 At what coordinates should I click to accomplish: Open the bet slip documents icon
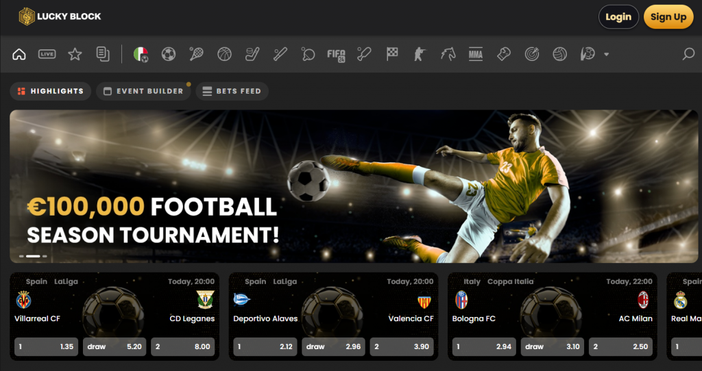click(x=103, y=55)
